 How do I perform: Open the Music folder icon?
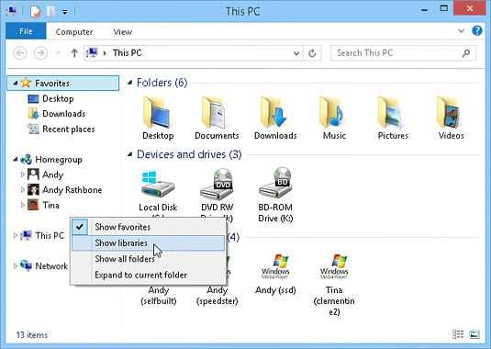click(x=334, y=118)
